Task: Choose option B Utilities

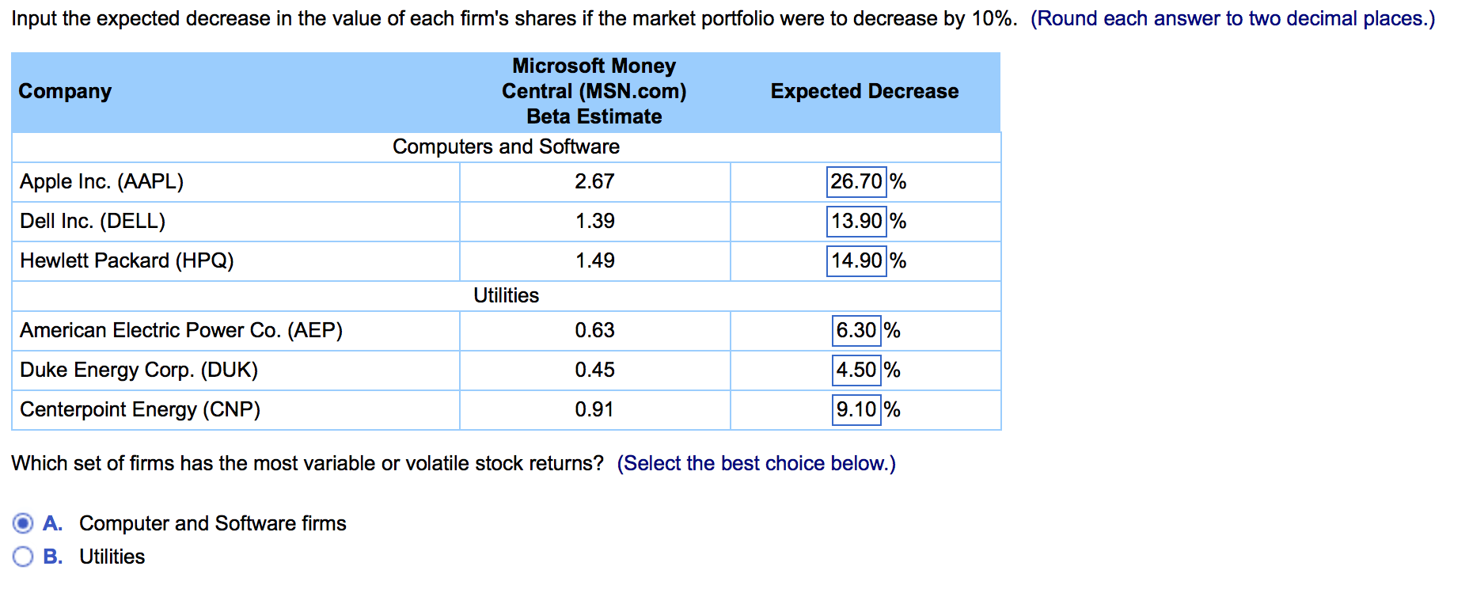Action: click(22, 557)
